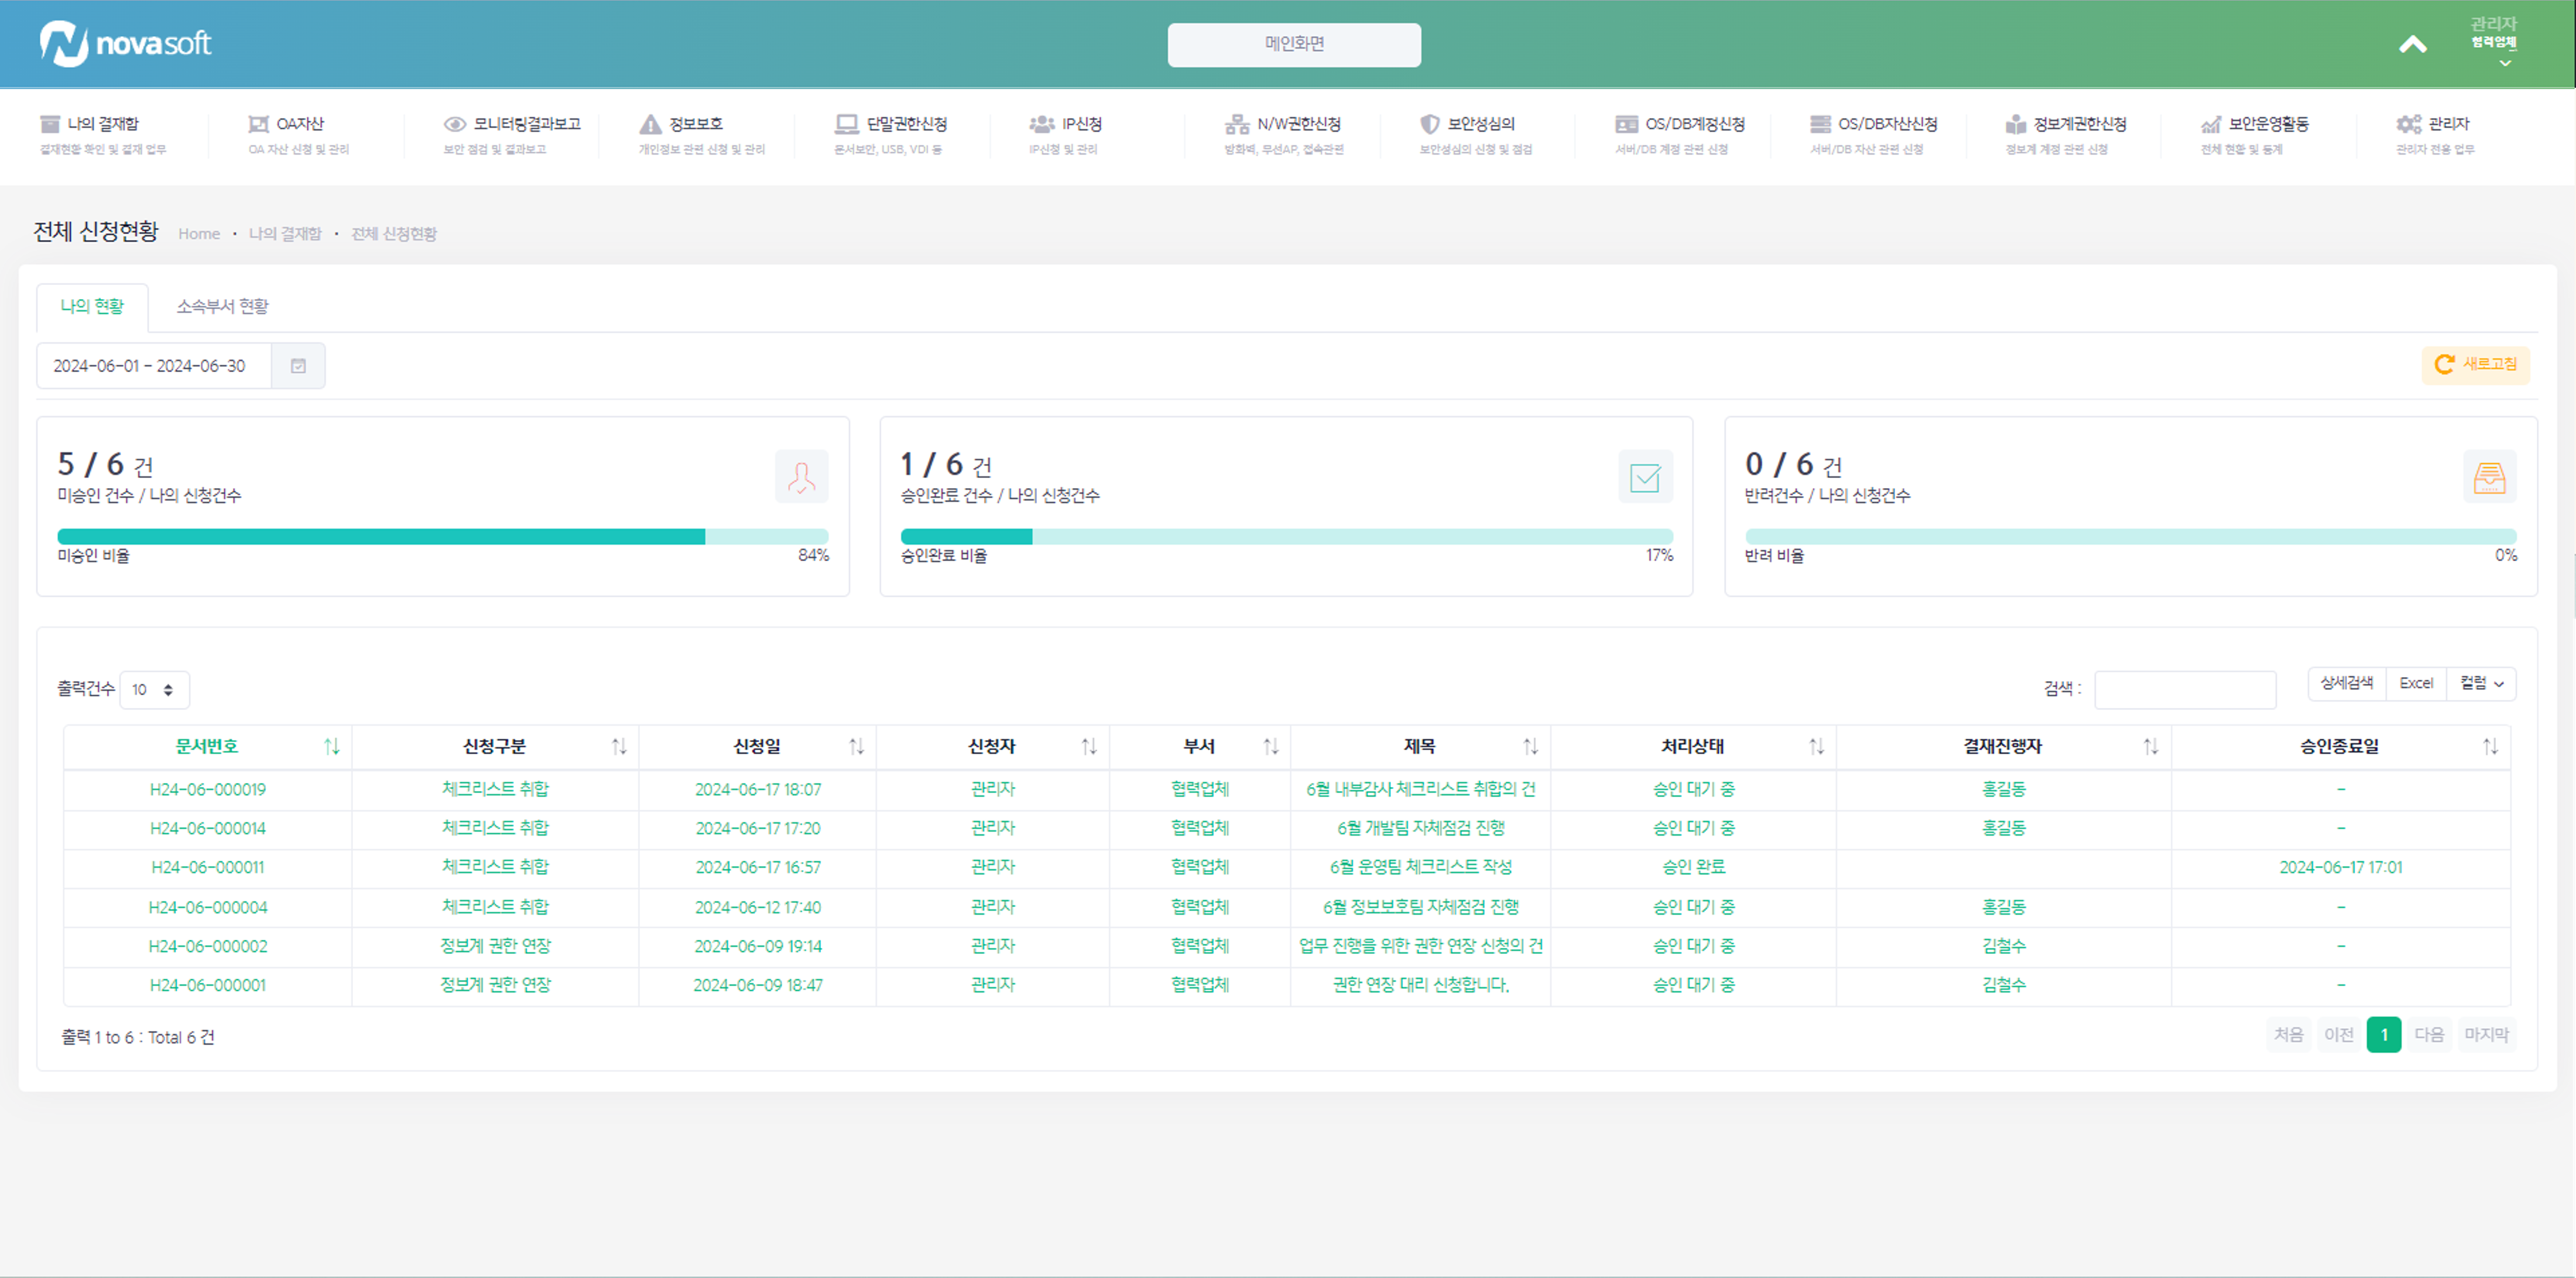Image resolution: width=2576 pixels, height=1278 pixels.
Task: Open the 나의 결재함 menu icon
Action: 50,124
